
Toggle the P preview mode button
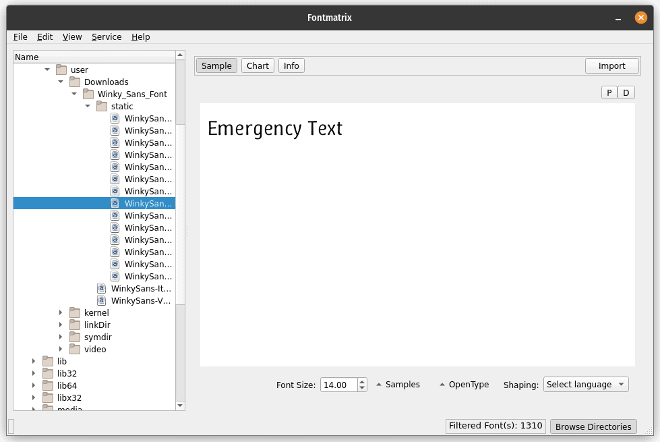[609, 92]
